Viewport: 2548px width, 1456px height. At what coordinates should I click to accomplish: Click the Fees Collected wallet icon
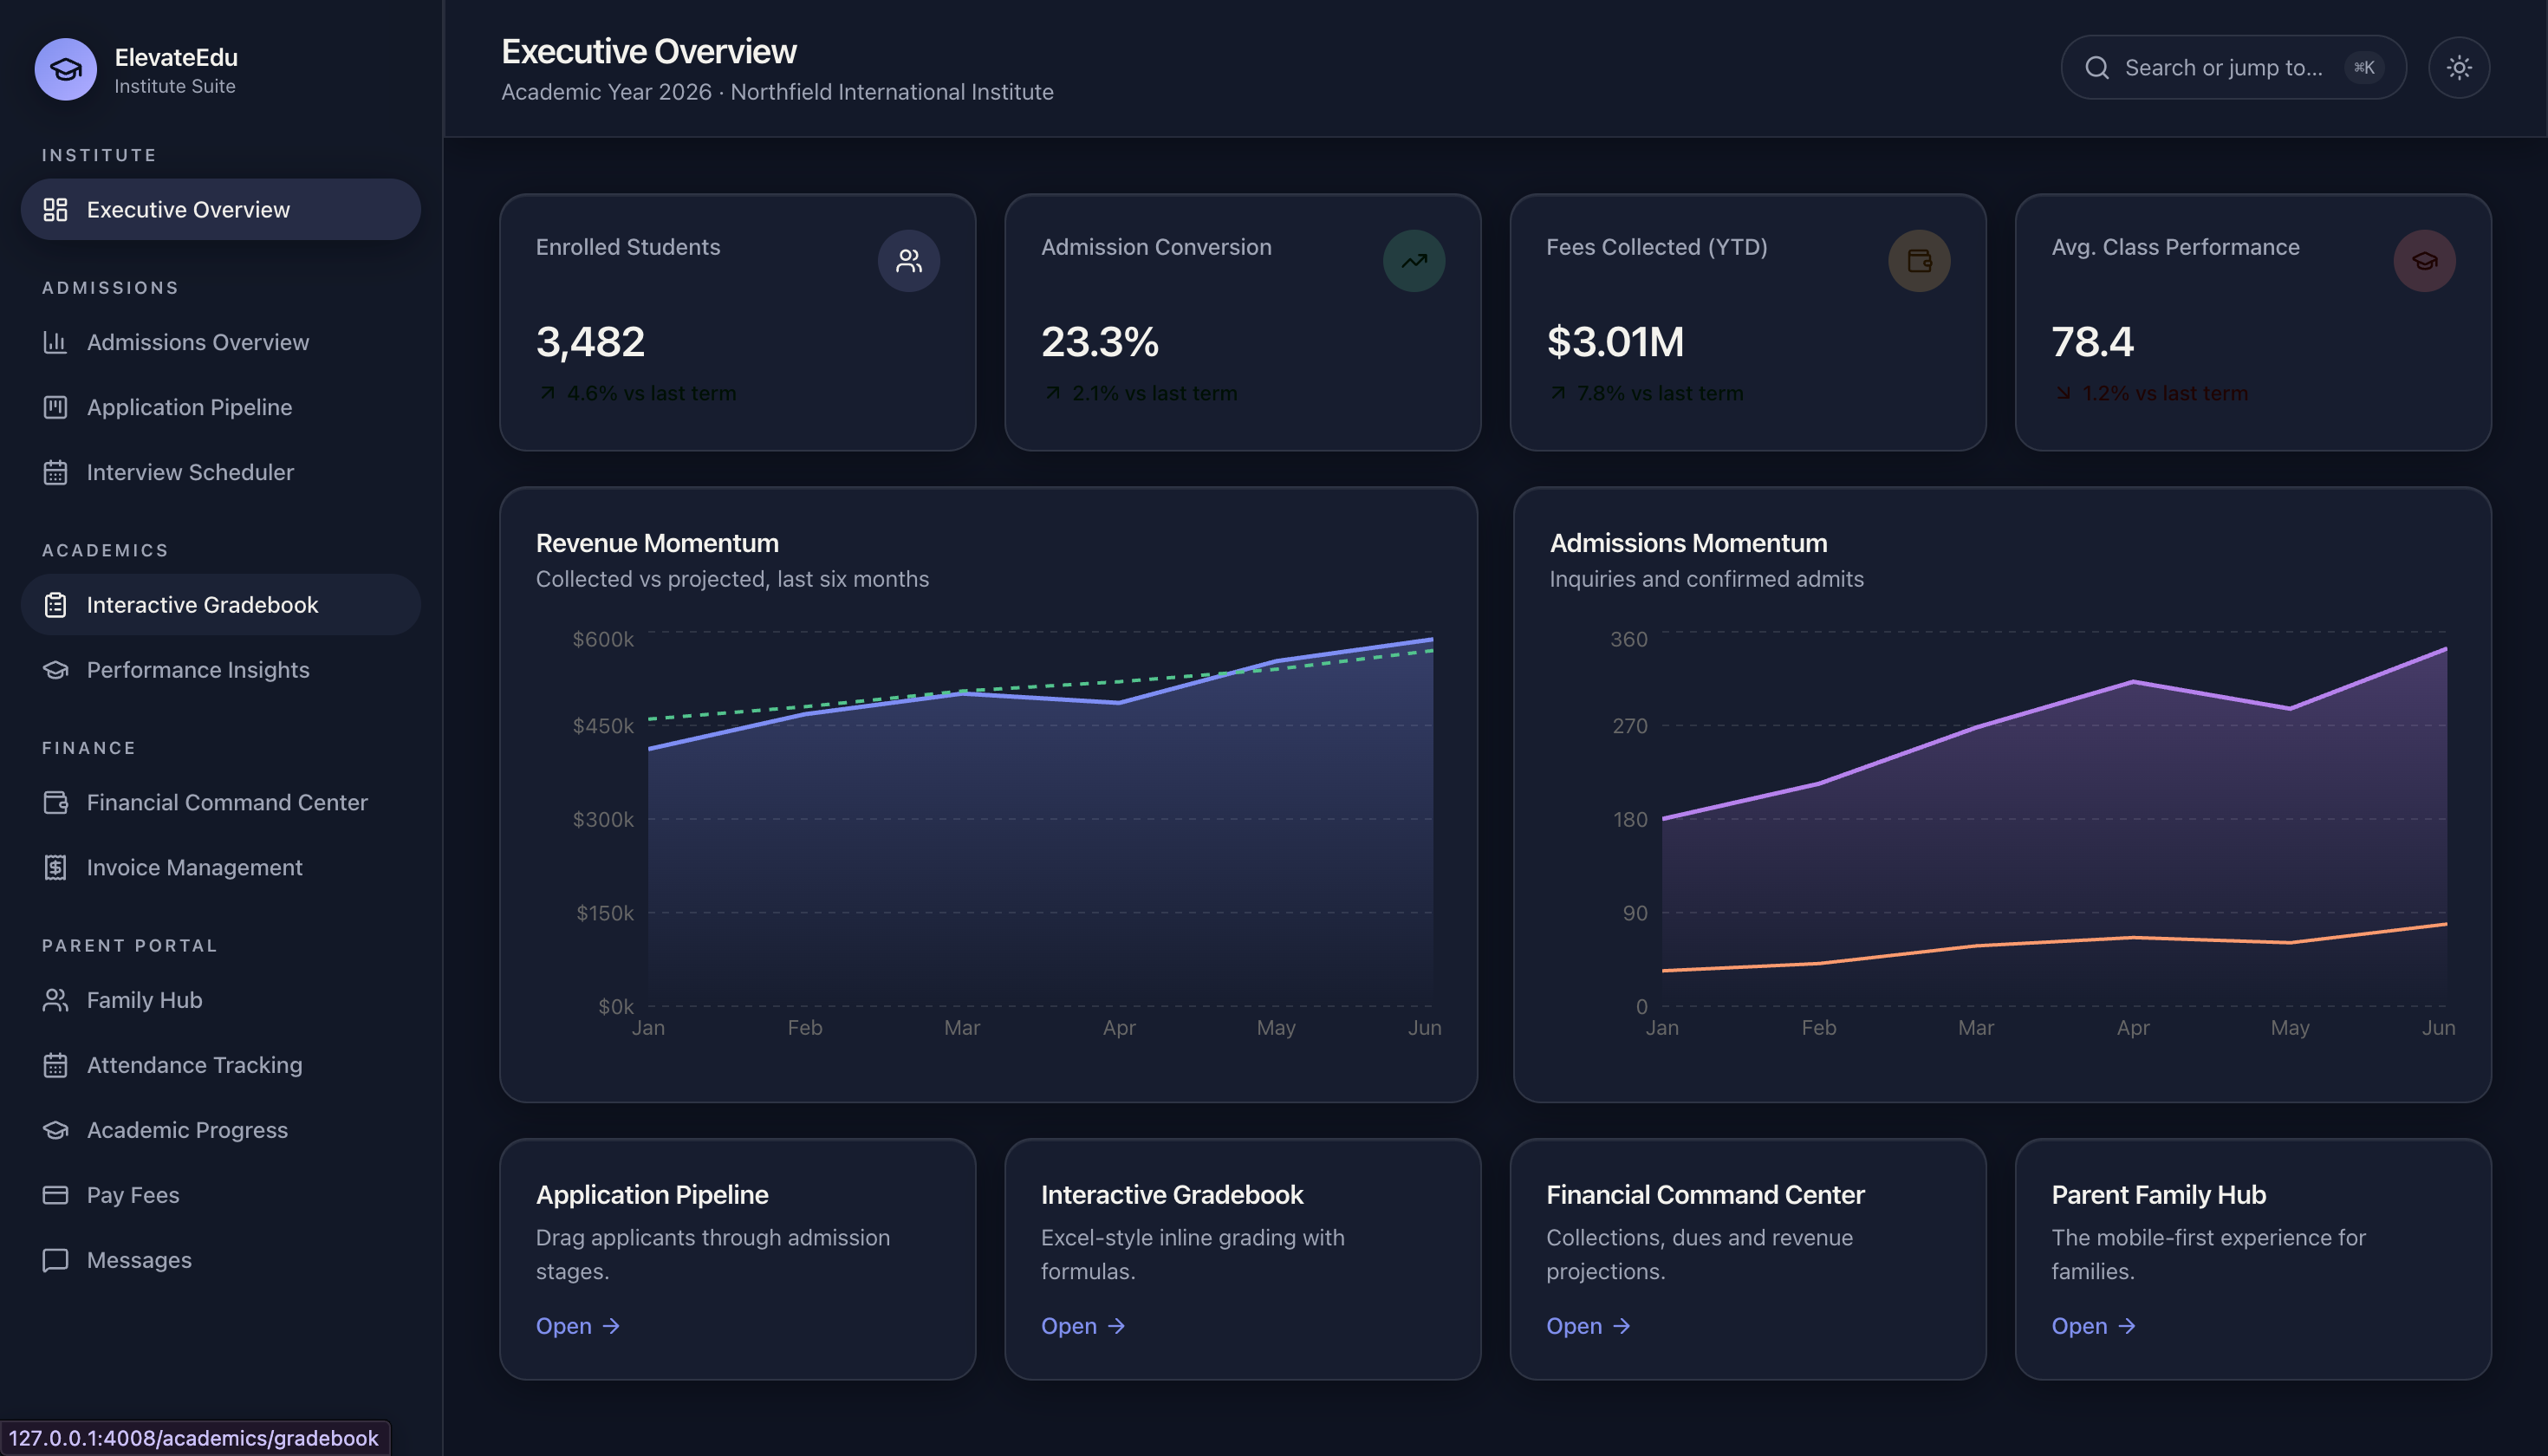pos(1919,261)
